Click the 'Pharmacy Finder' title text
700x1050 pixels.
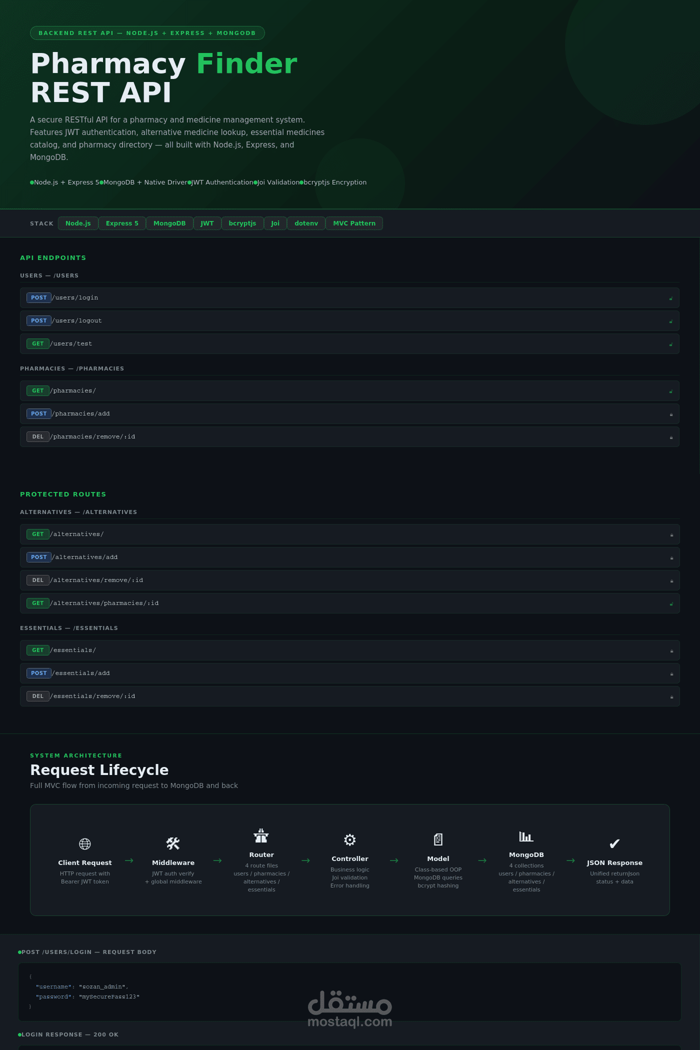pyautogui.click(x=164, y=63)
